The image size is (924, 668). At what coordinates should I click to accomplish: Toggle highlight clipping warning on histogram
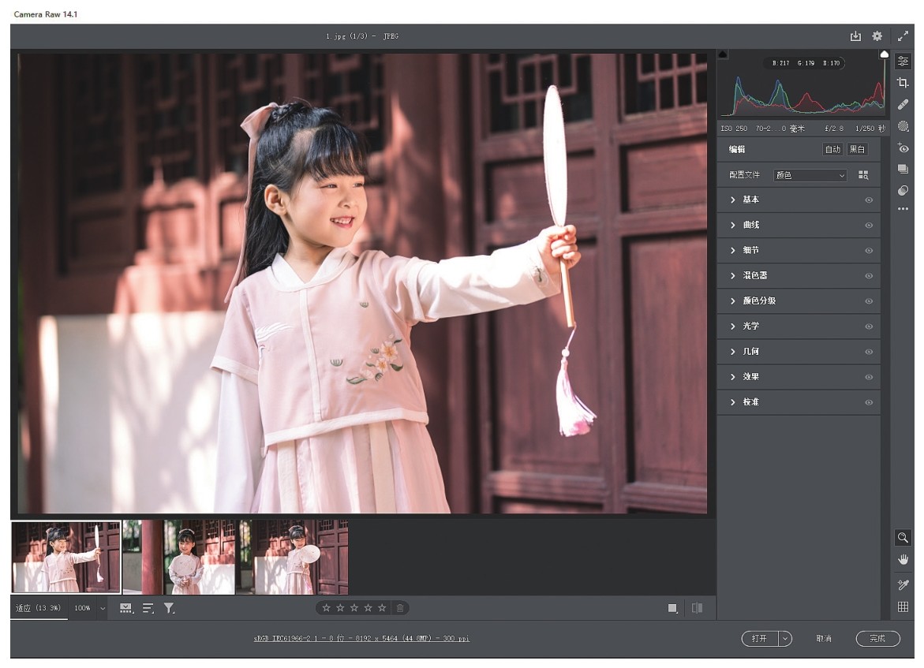[x=885, y=54]
